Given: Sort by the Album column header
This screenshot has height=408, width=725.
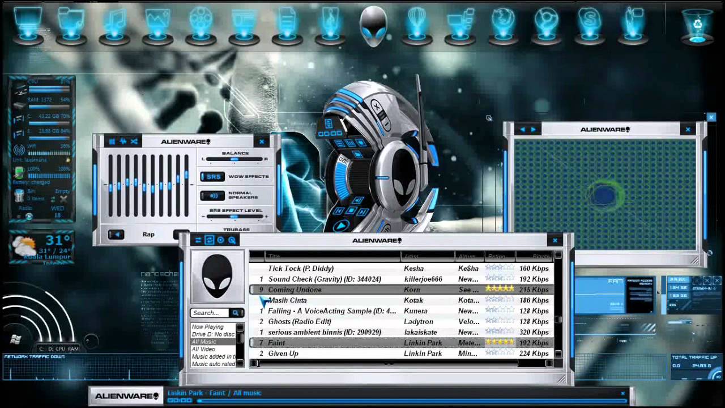Looking at the screenshot, I should (470, 257).
